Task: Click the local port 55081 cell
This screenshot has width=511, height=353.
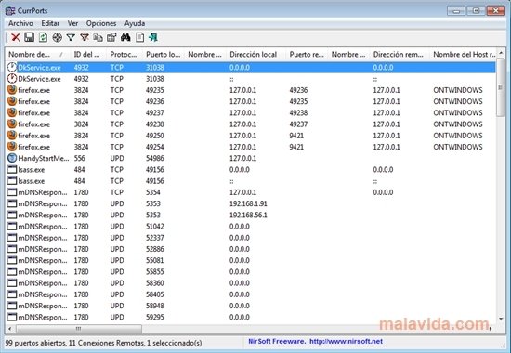Action: [x=155, y=260]
